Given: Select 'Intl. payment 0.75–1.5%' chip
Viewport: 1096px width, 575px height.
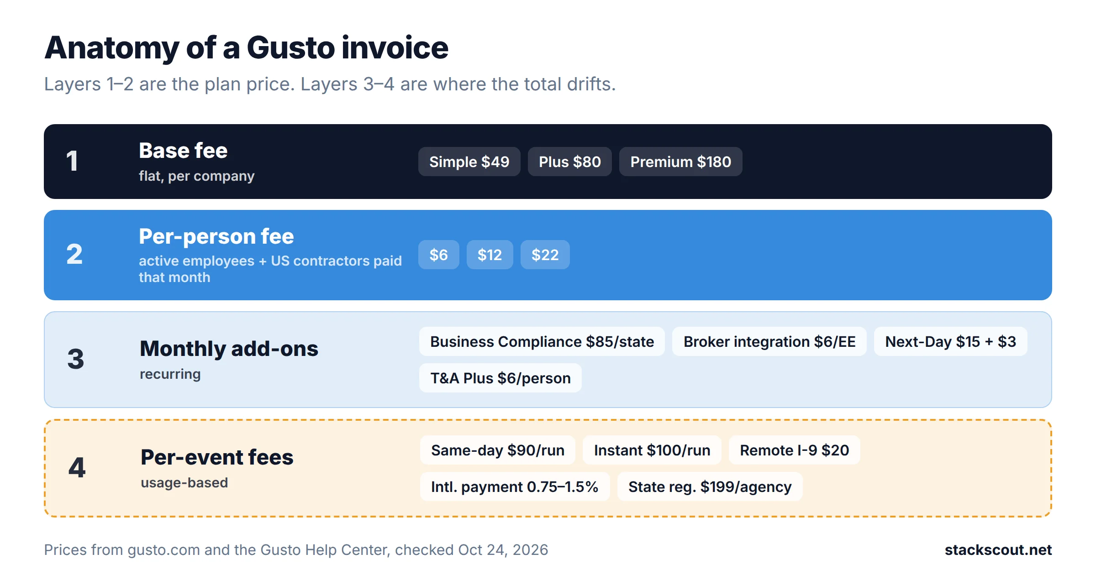Looking at the screenshot, I should click(515, 486).
